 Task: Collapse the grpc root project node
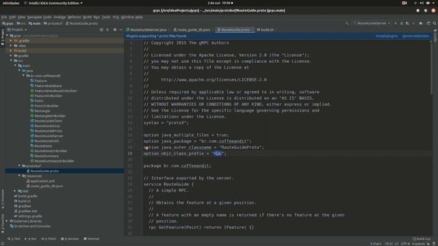tap(7, 36)
